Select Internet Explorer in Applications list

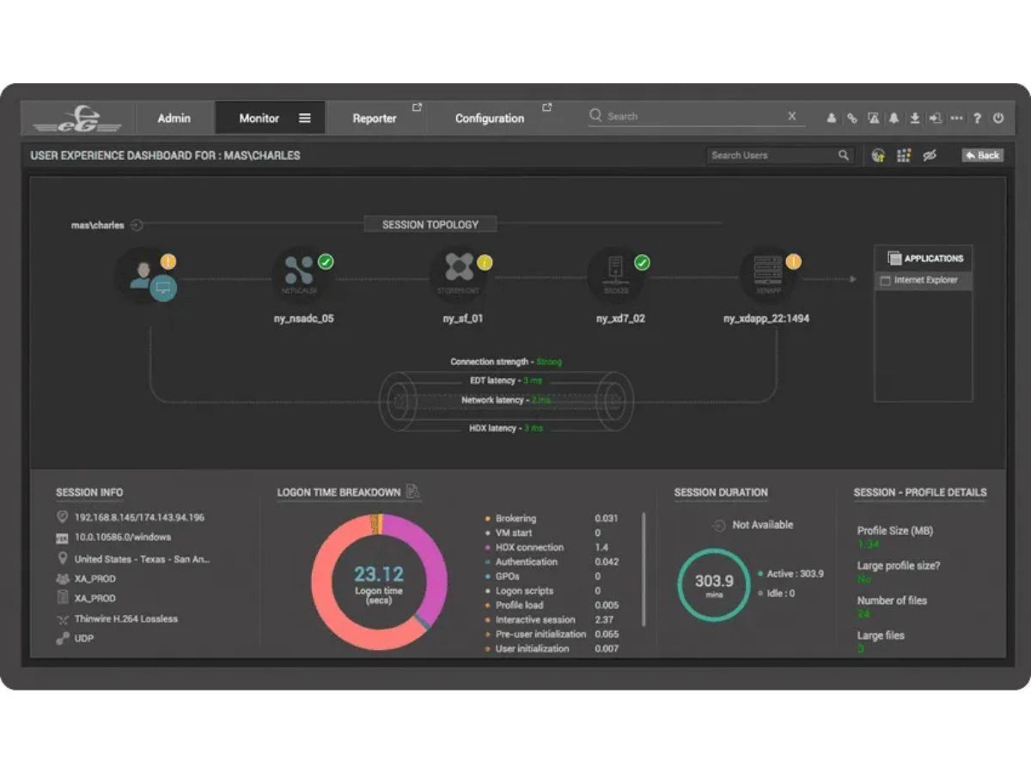924,280
